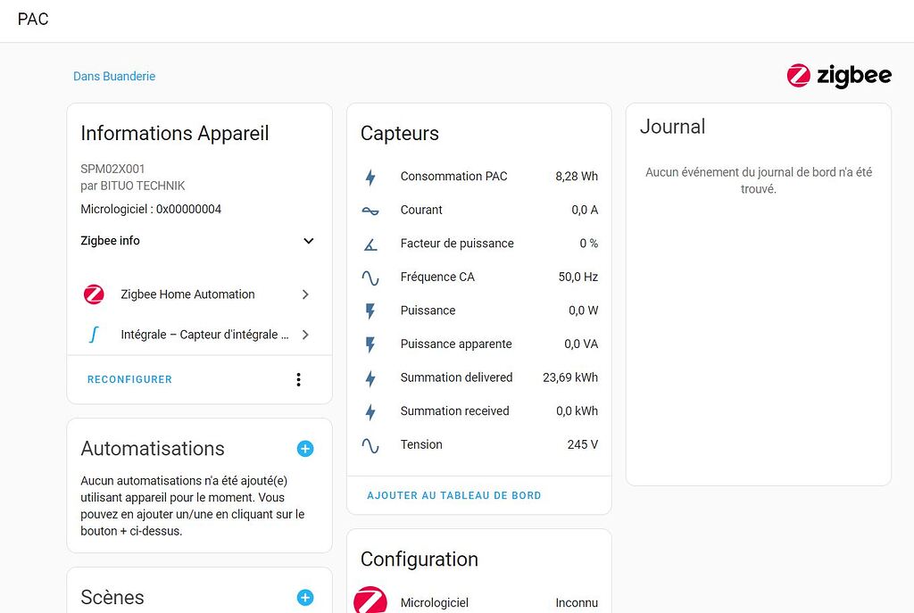Click Reconfigurer in Informations Appareil

(129, 379)
